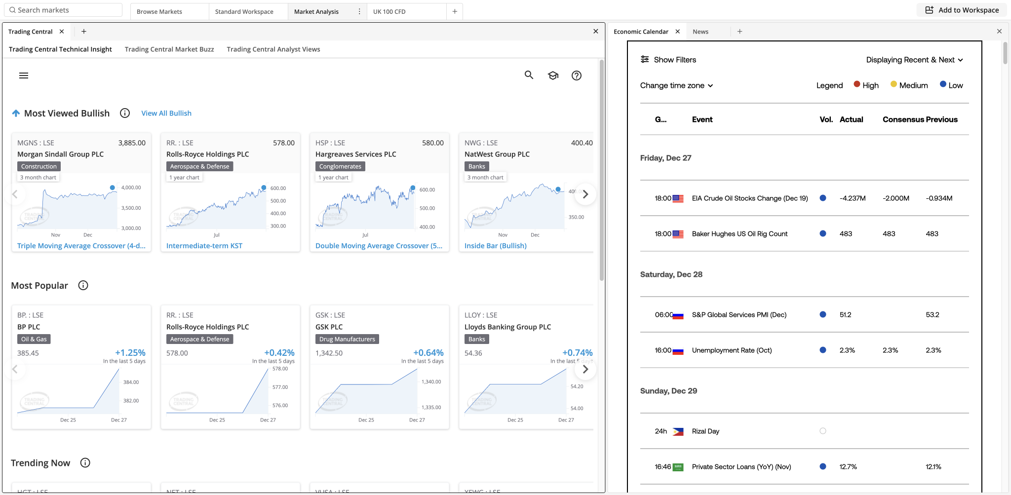This screenshot has width=1011, height=495.
Task: Click the Construction sector tag
Action: point(39,166)
